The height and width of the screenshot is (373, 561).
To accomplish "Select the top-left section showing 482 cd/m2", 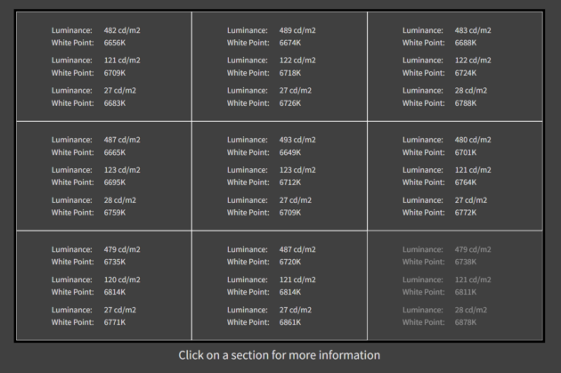I will click(x=103, y=66).
